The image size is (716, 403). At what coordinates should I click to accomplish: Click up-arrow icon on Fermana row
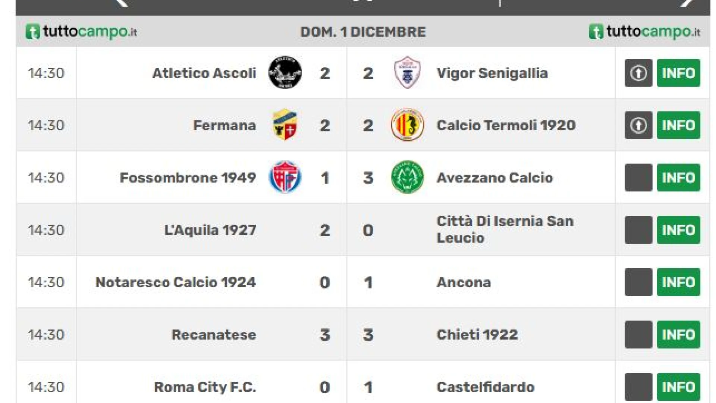638,125
